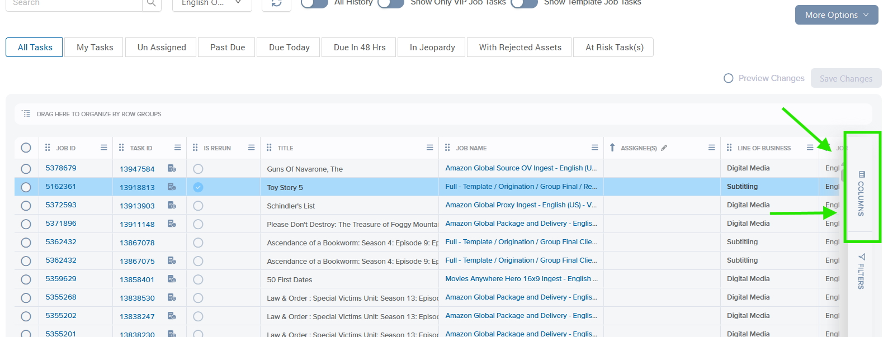Switch to Past Due tab
This screenshot has width=888, height=337.
(228, 48)
